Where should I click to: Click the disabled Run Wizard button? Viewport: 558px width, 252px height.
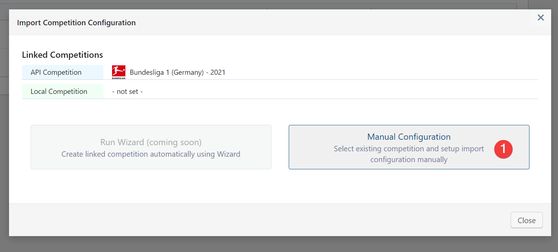[x=151, y=147]
